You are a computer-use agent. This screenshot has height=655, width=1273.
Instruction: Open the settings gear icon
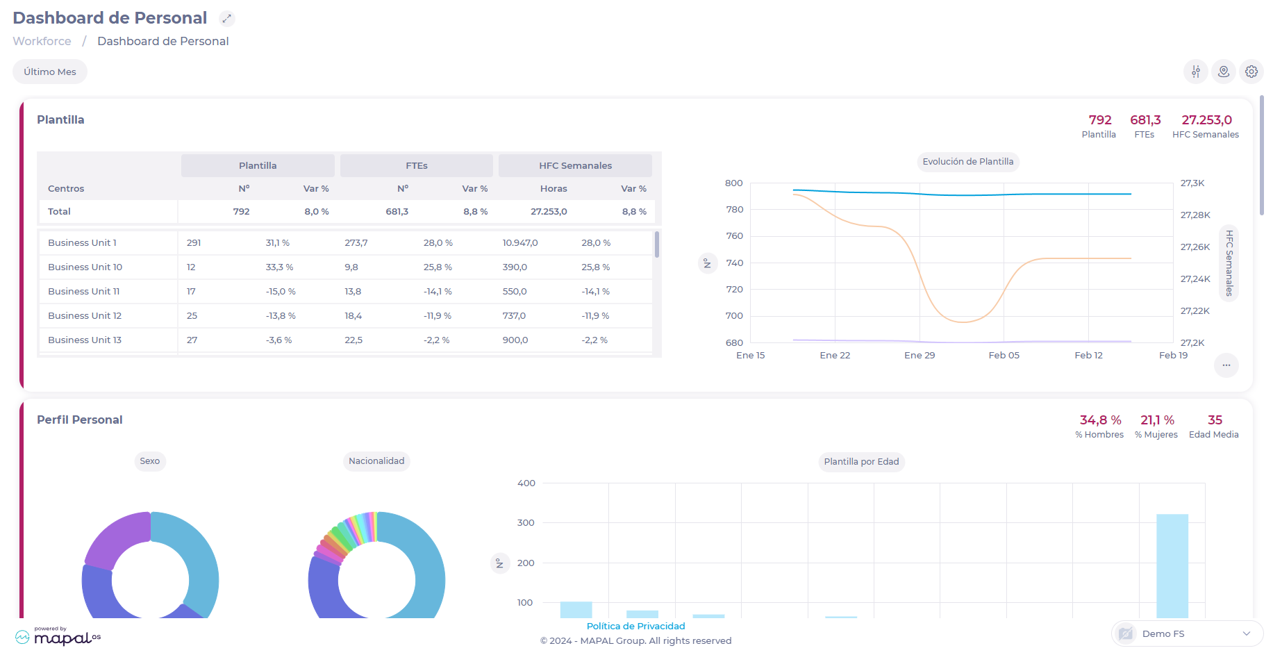tap(1251, 72)
